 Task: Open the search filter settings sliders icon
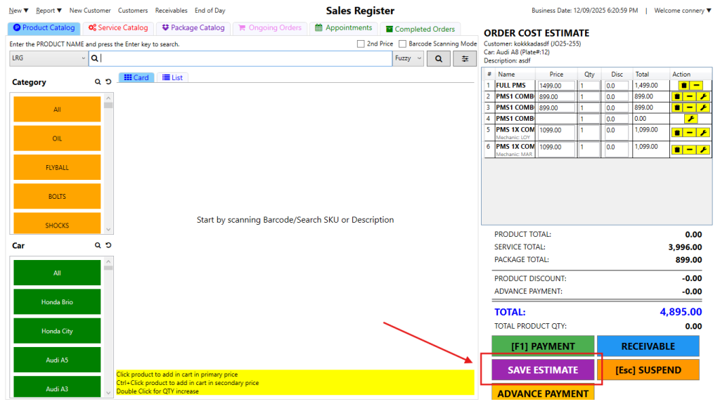[464, 59]
